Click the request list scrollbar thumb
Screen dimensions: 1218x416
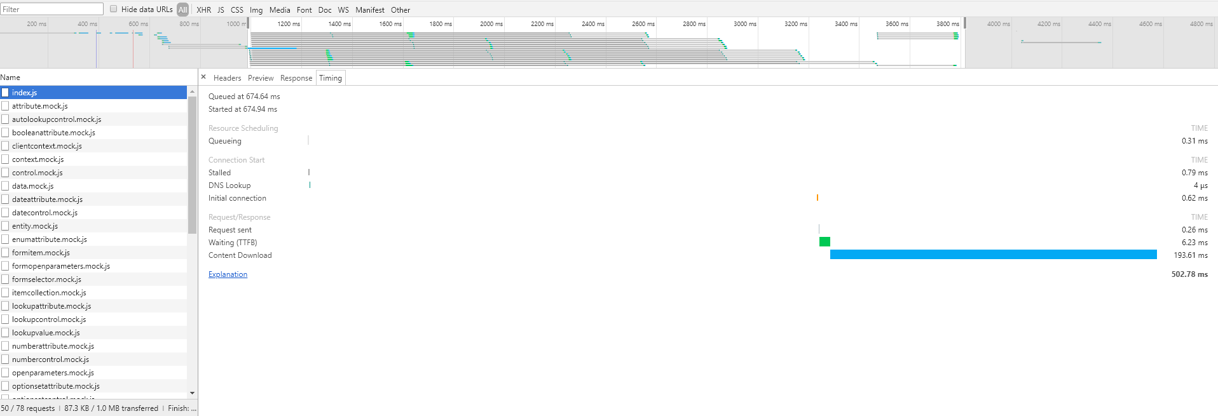pyautogui.click(x=192, y=165)
